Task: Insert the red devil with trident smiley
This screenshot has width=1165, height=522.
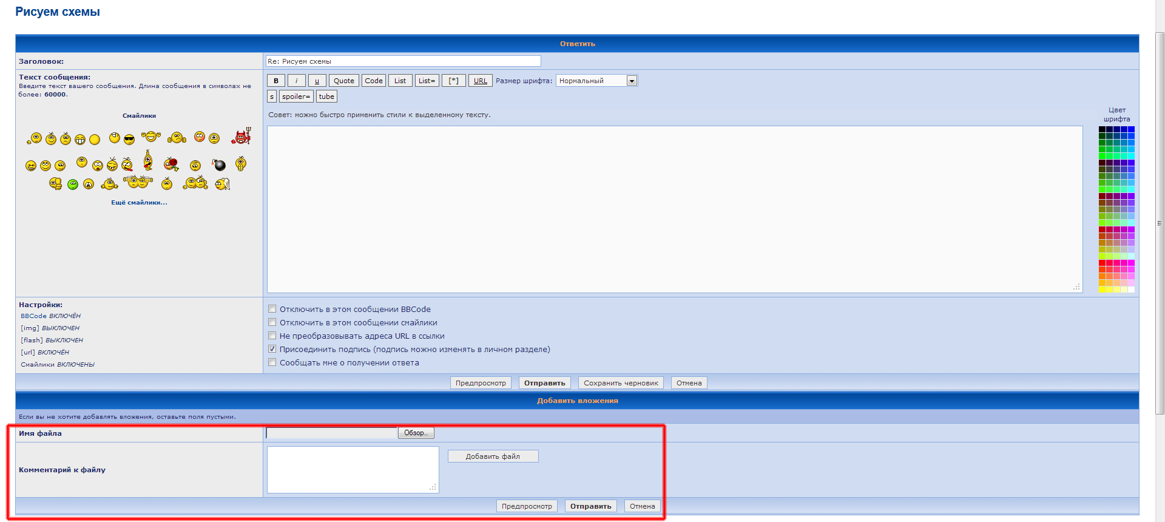Action: (241, 137)
